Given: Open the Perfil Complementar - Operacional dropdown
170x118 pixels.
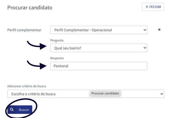Looking at the screenshot, I should tap(99, 30).
